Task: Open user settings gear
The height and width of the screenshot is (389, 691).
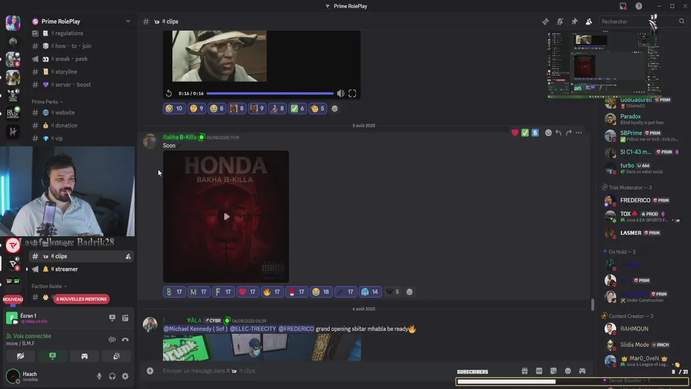Action: [x=125, y=376]
